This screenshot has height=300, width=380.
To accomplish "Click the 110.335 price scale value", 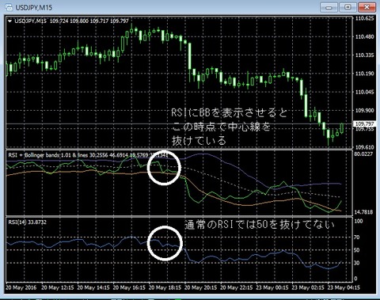I will click(x=364, y=55).
